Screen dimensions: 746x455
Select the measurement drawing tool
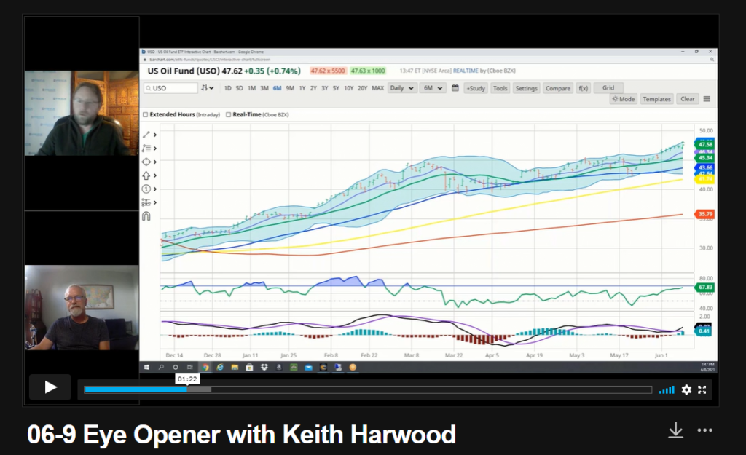(x=146, y=202)
